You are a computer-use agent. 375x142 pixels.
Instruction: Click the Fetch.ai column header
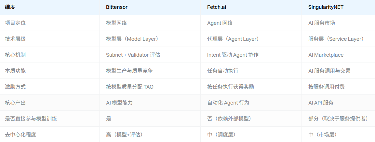click(217, 7)
